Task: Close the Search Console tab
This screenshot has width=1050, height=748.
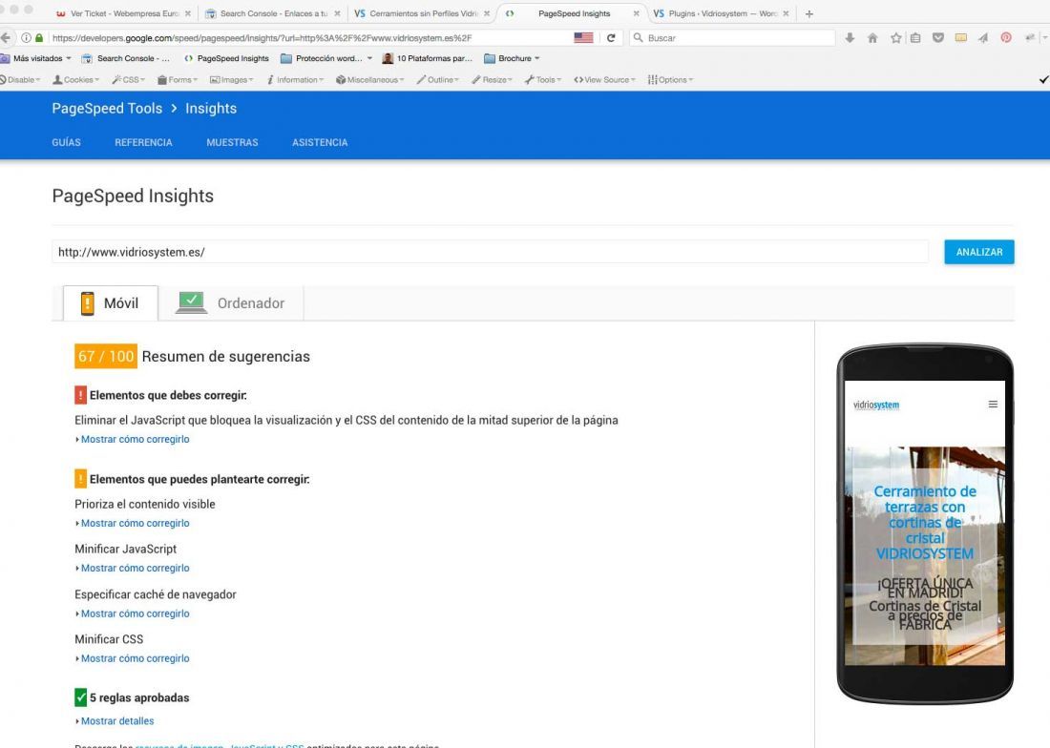Action: [x=337, y=13]
